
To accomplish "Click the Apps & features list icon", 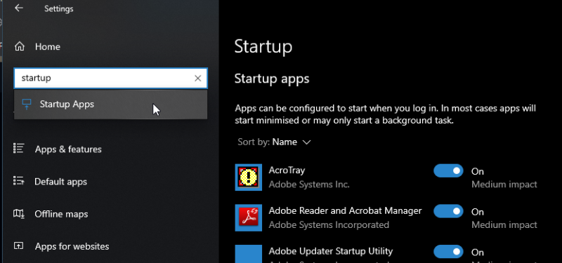I will click(x=19, y=149).
